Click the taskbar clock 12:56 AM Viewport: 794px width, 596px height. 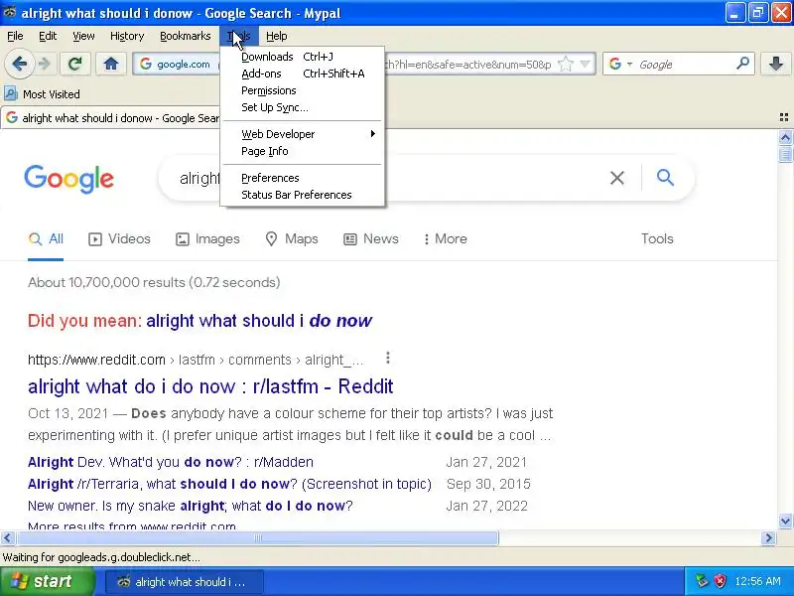tap(757, 581)
